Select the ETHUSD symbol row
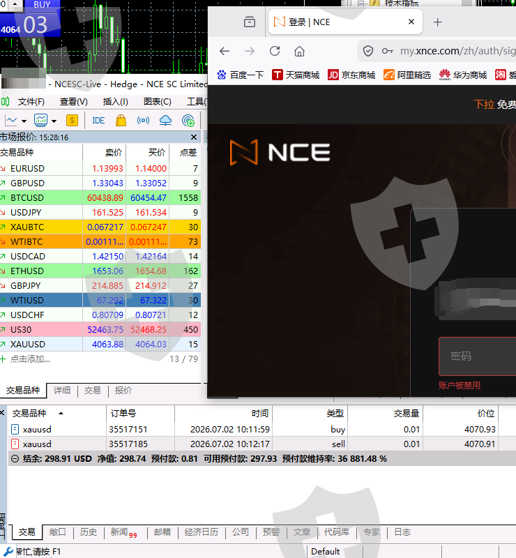This screenshot has width=516, height=558. pyautogui.click(x=100, y=271)
